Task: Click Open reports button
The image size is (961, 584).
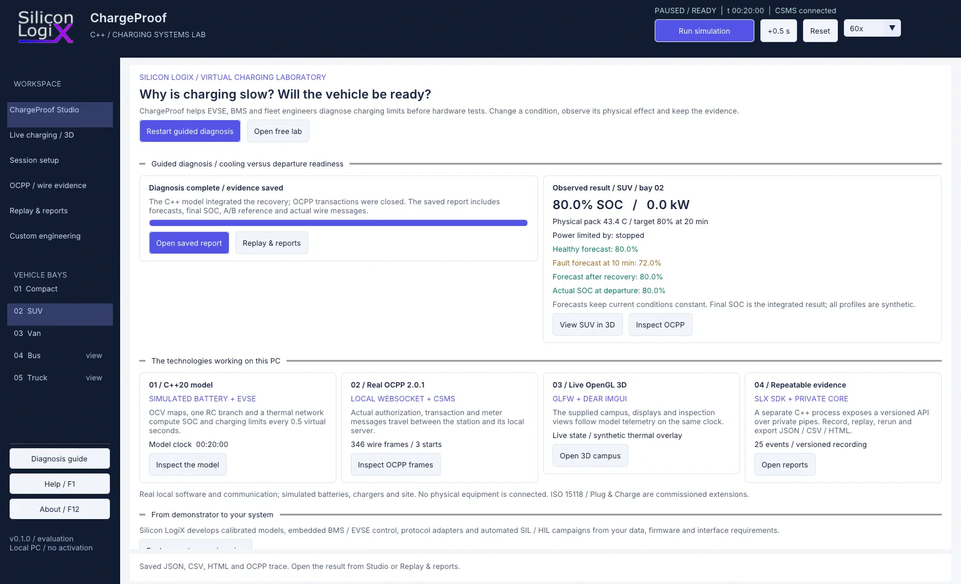Action: [x=784, y=464]
